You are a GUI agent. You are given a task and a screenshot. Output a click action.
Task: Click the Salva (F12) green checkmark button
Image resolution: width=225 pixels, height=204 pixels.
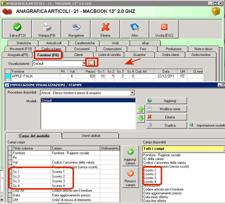click(x=17, y=29)
